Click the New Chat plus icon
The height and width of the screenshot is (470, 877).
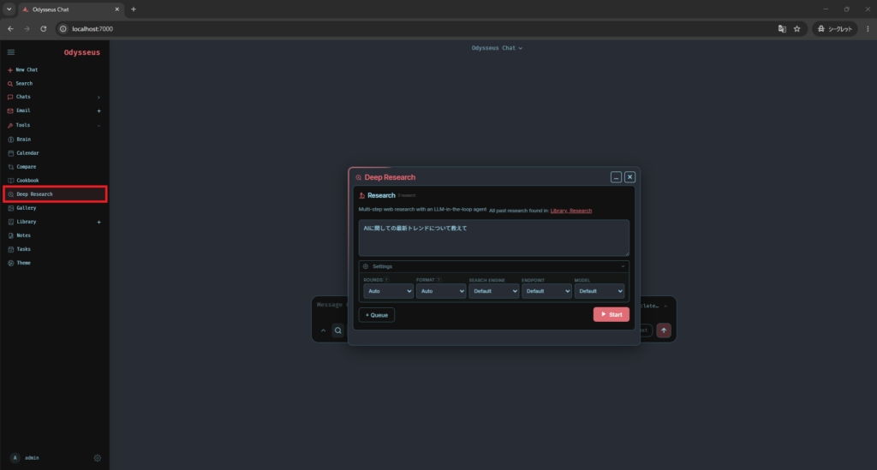click(x=10, y=70)
